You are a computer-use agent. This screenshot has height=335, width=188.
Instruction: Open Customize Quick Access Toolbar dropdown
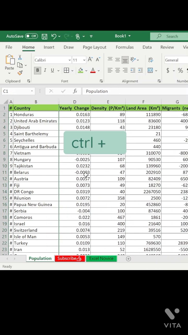(x=91, y=36)
